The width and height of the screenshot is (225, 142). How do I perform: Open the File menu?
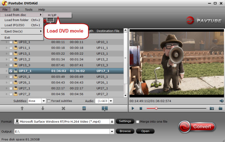(x=5, y=10)
